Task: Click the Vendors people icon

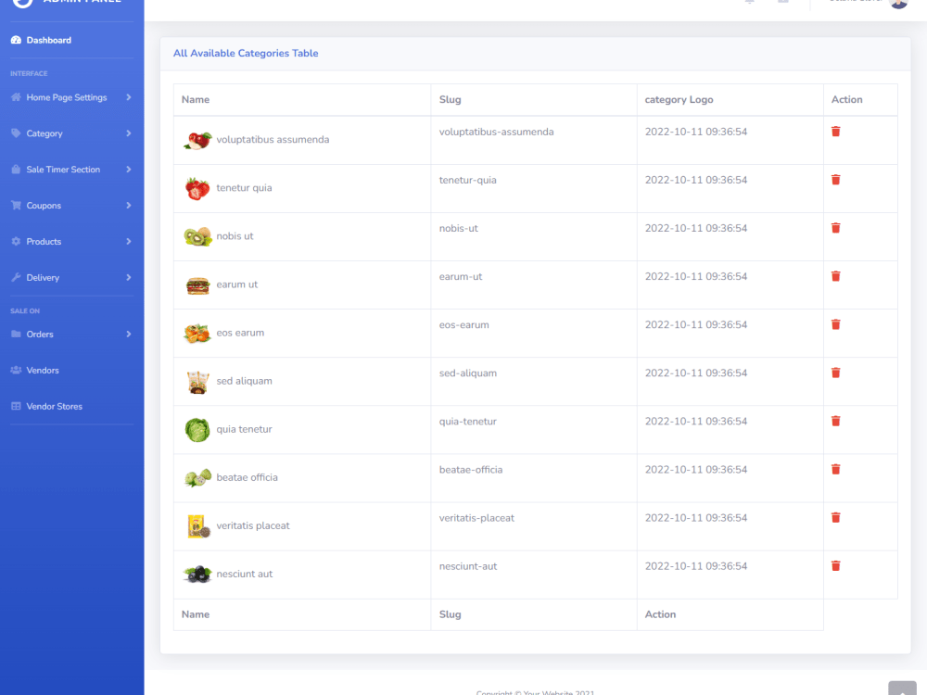Action: 16,370
